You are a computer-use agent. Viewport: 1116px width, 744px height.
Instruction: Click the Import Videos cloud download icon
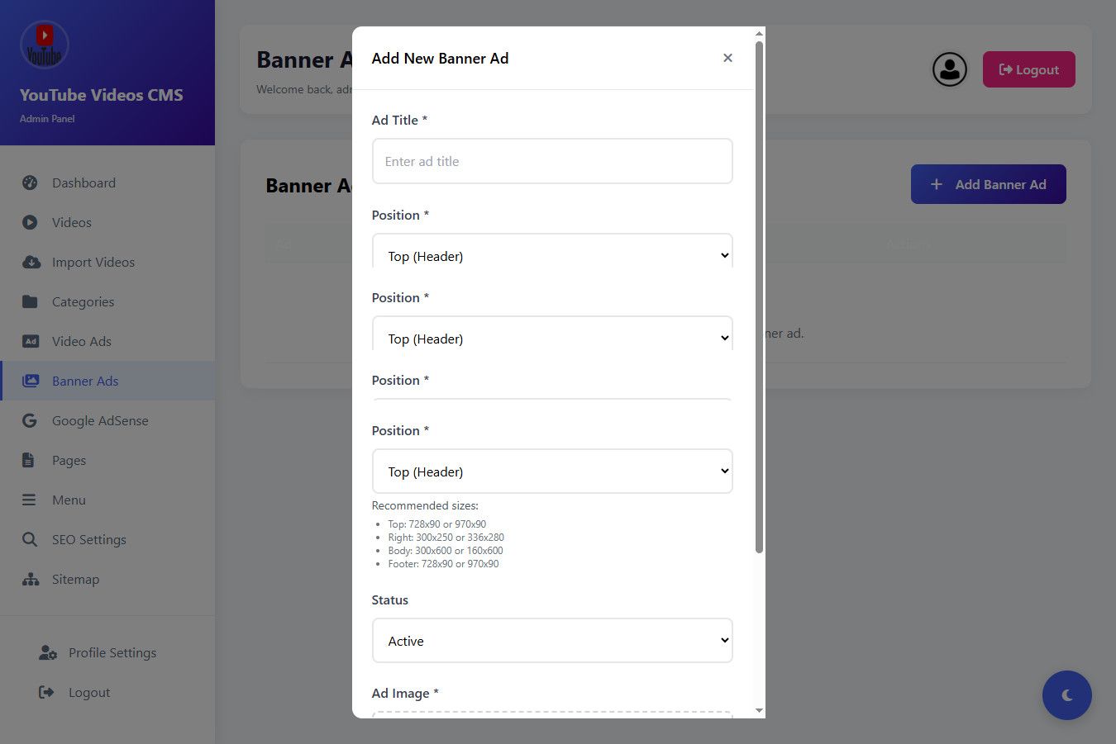click(31, 263)
